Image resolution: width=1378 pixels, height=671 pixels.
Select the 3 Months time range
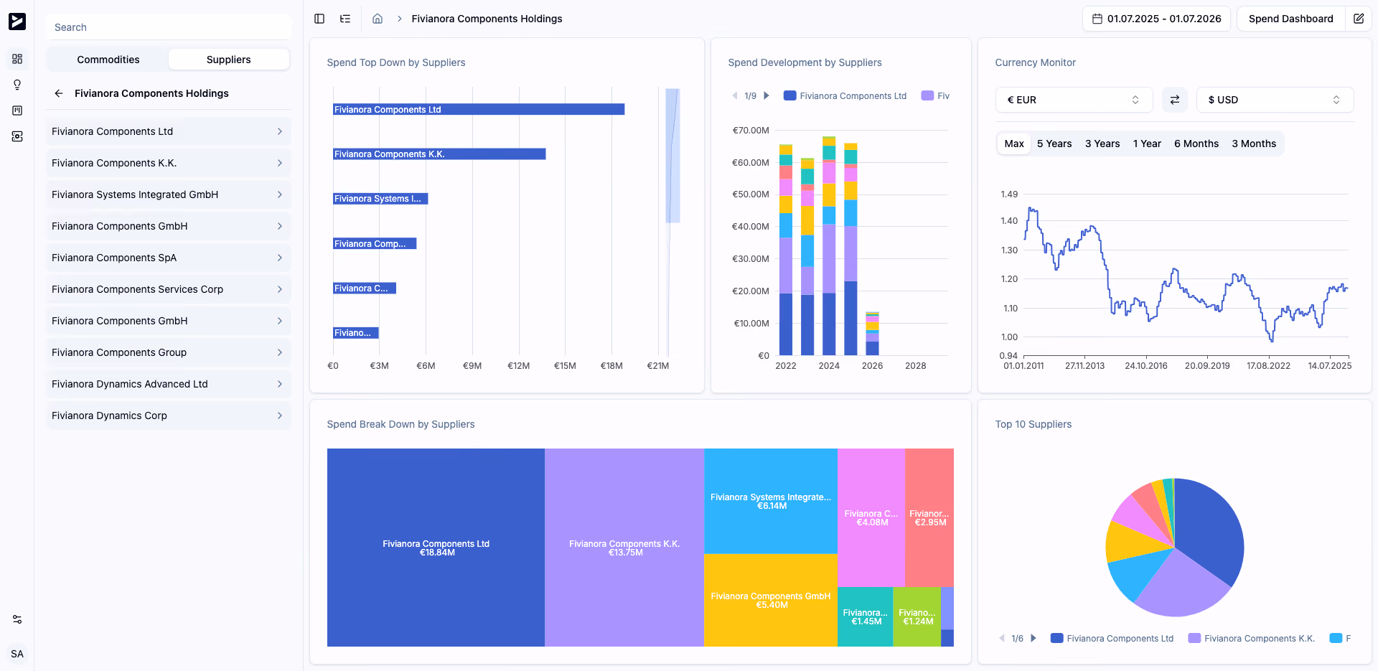tap(1254, 144)
